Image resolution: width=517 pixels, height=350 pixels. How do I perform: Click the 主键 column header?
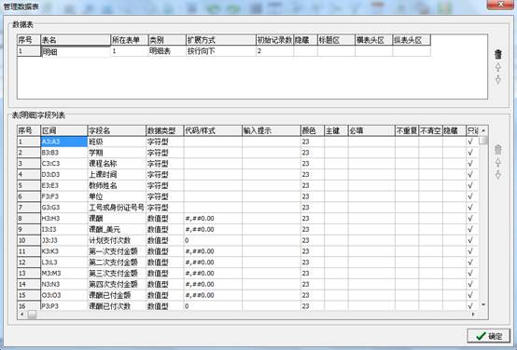tap(336, 130)
